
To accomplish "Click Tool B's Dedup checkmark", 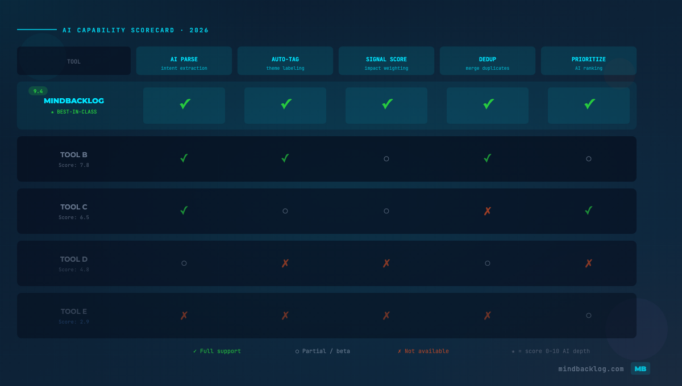I will pyautogui.click(x=488, y=158).
